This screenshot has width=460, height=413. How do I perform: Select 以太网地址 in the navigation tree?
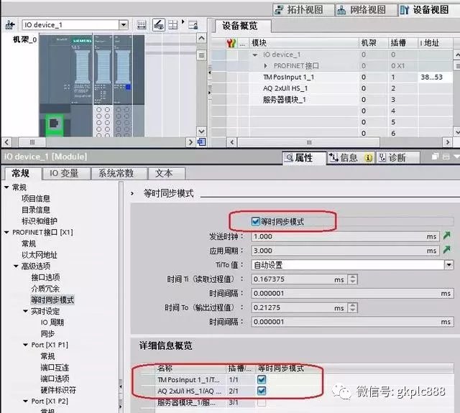click(x=39, y=255)
